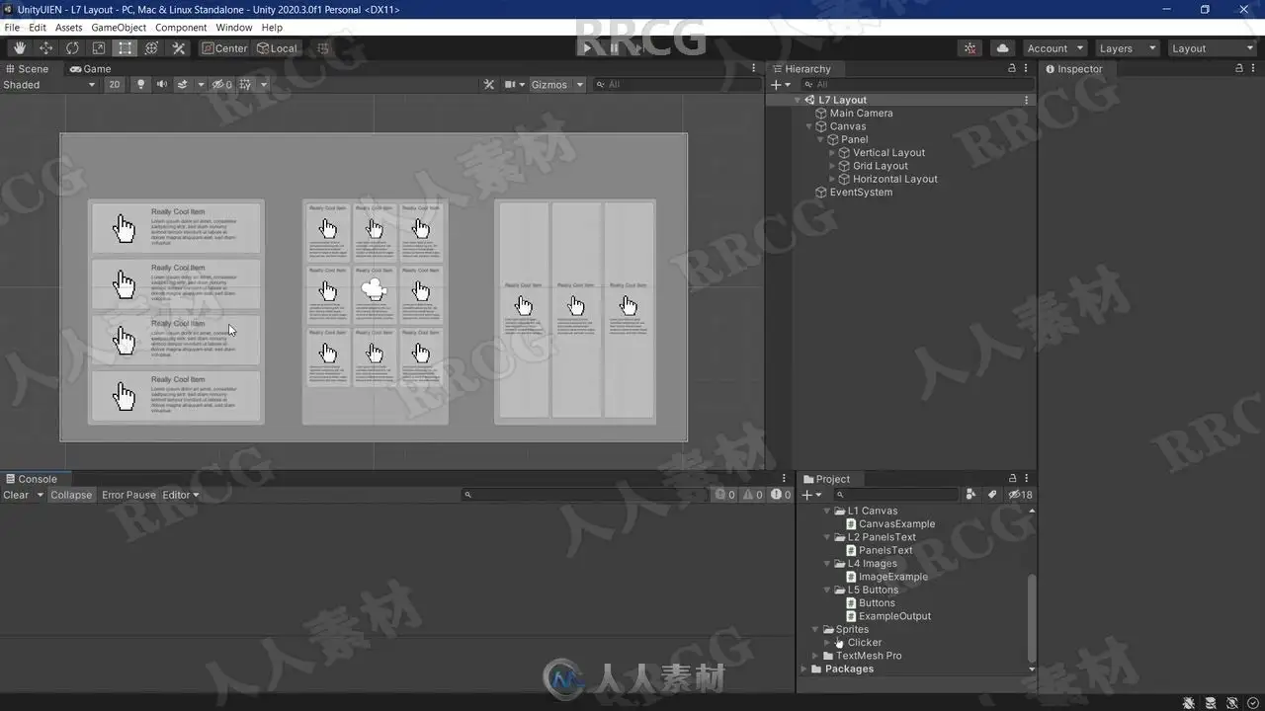Select the Hand tool
1265x711 pixels.
coord(20,48)
